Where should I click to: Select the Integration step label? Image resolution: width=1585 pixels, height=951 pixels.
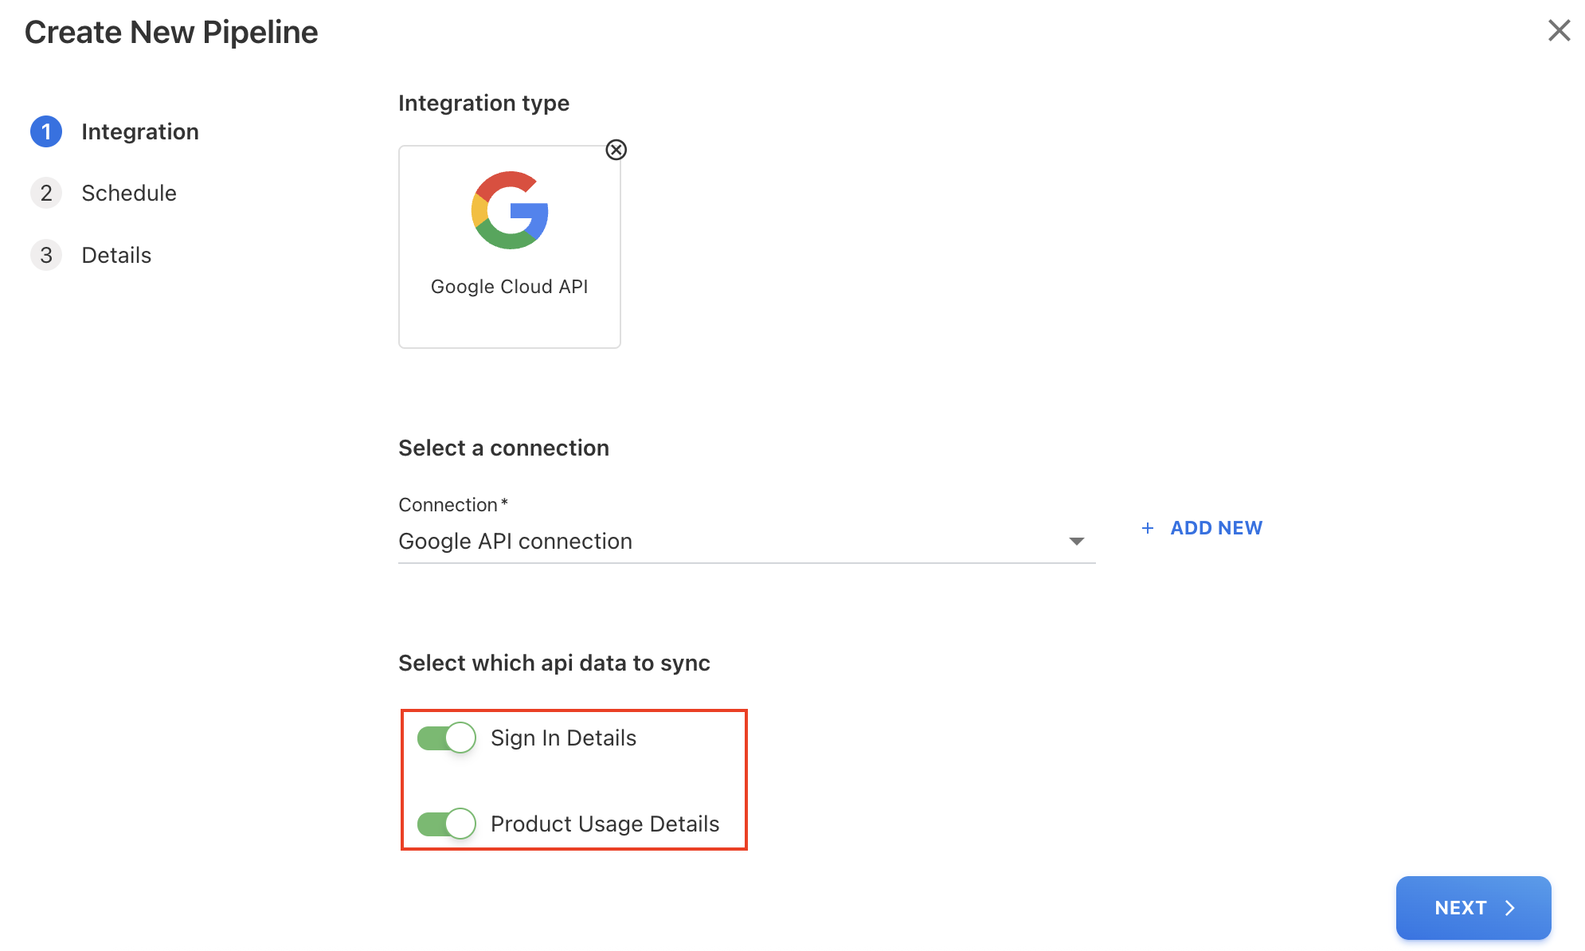pyautogui.click(x=140, y=131)
